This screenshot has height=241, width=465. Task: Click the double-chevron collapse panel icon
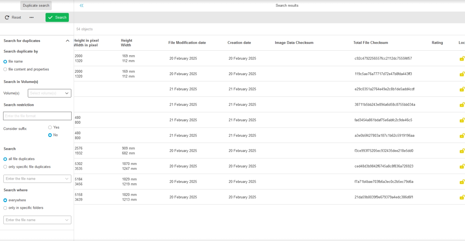tap(81, 5)
